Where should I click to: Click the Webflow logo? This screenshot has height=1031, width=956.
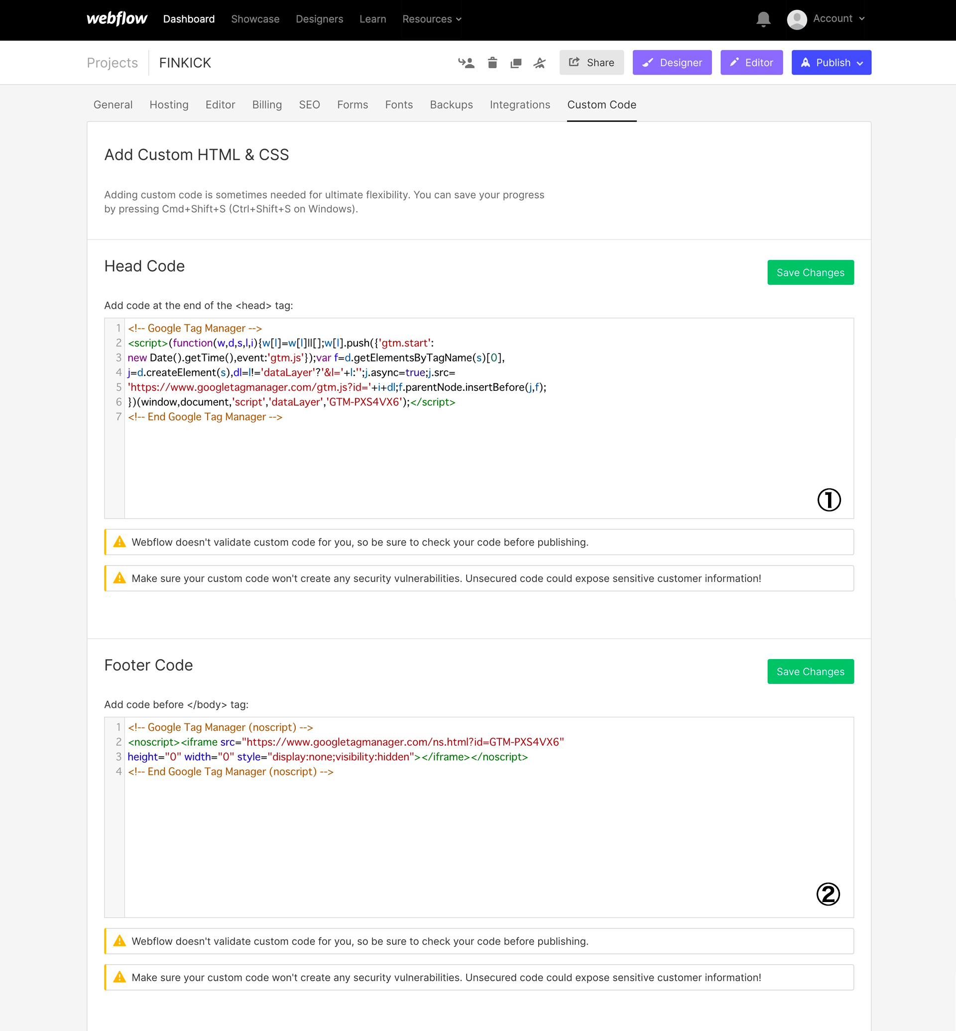117,18
